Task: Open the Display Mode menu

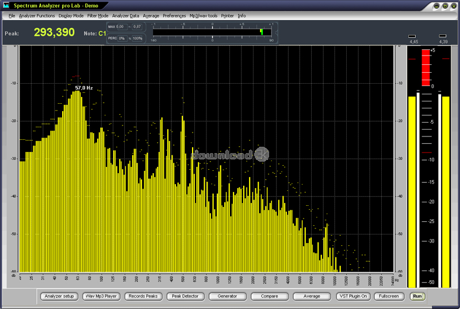Action: point(71,15)
